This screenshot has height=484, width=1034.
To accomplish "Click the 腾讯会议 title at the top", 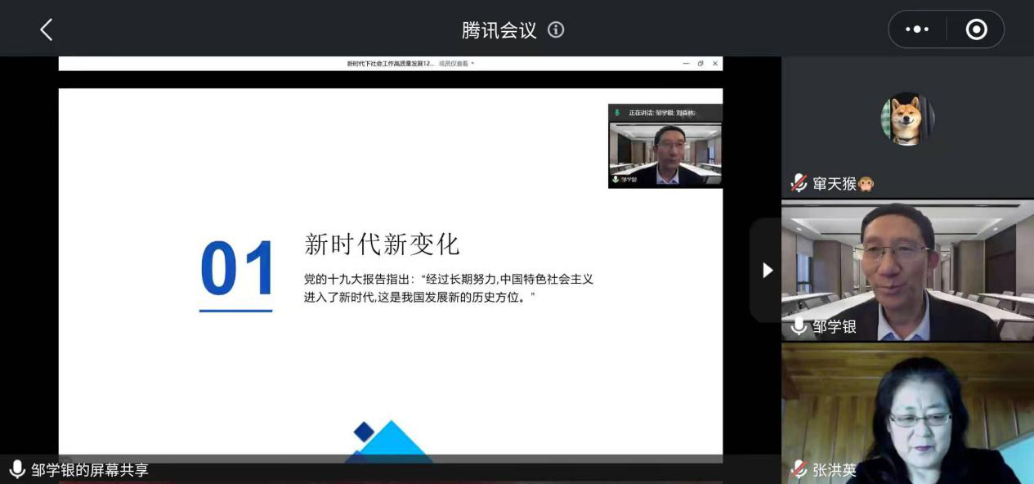I will (499, 30).
